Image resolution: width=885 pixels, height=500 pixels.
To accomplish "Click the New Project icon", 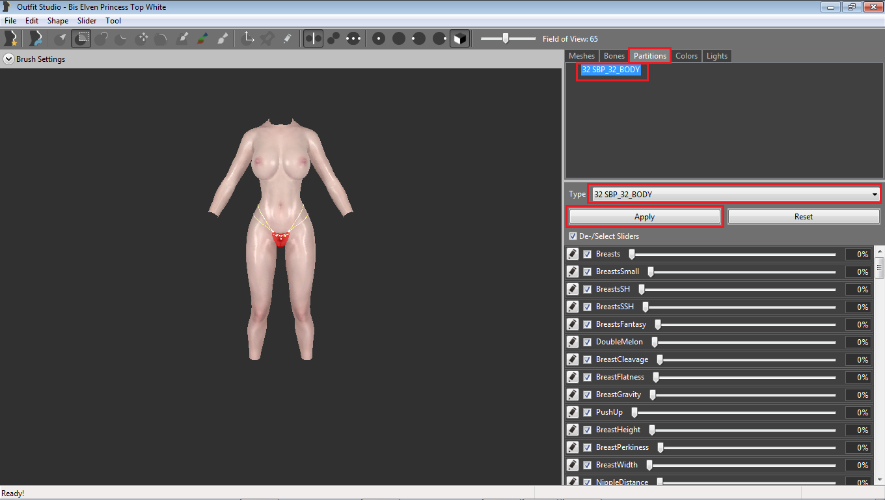I will coord(10,38).
